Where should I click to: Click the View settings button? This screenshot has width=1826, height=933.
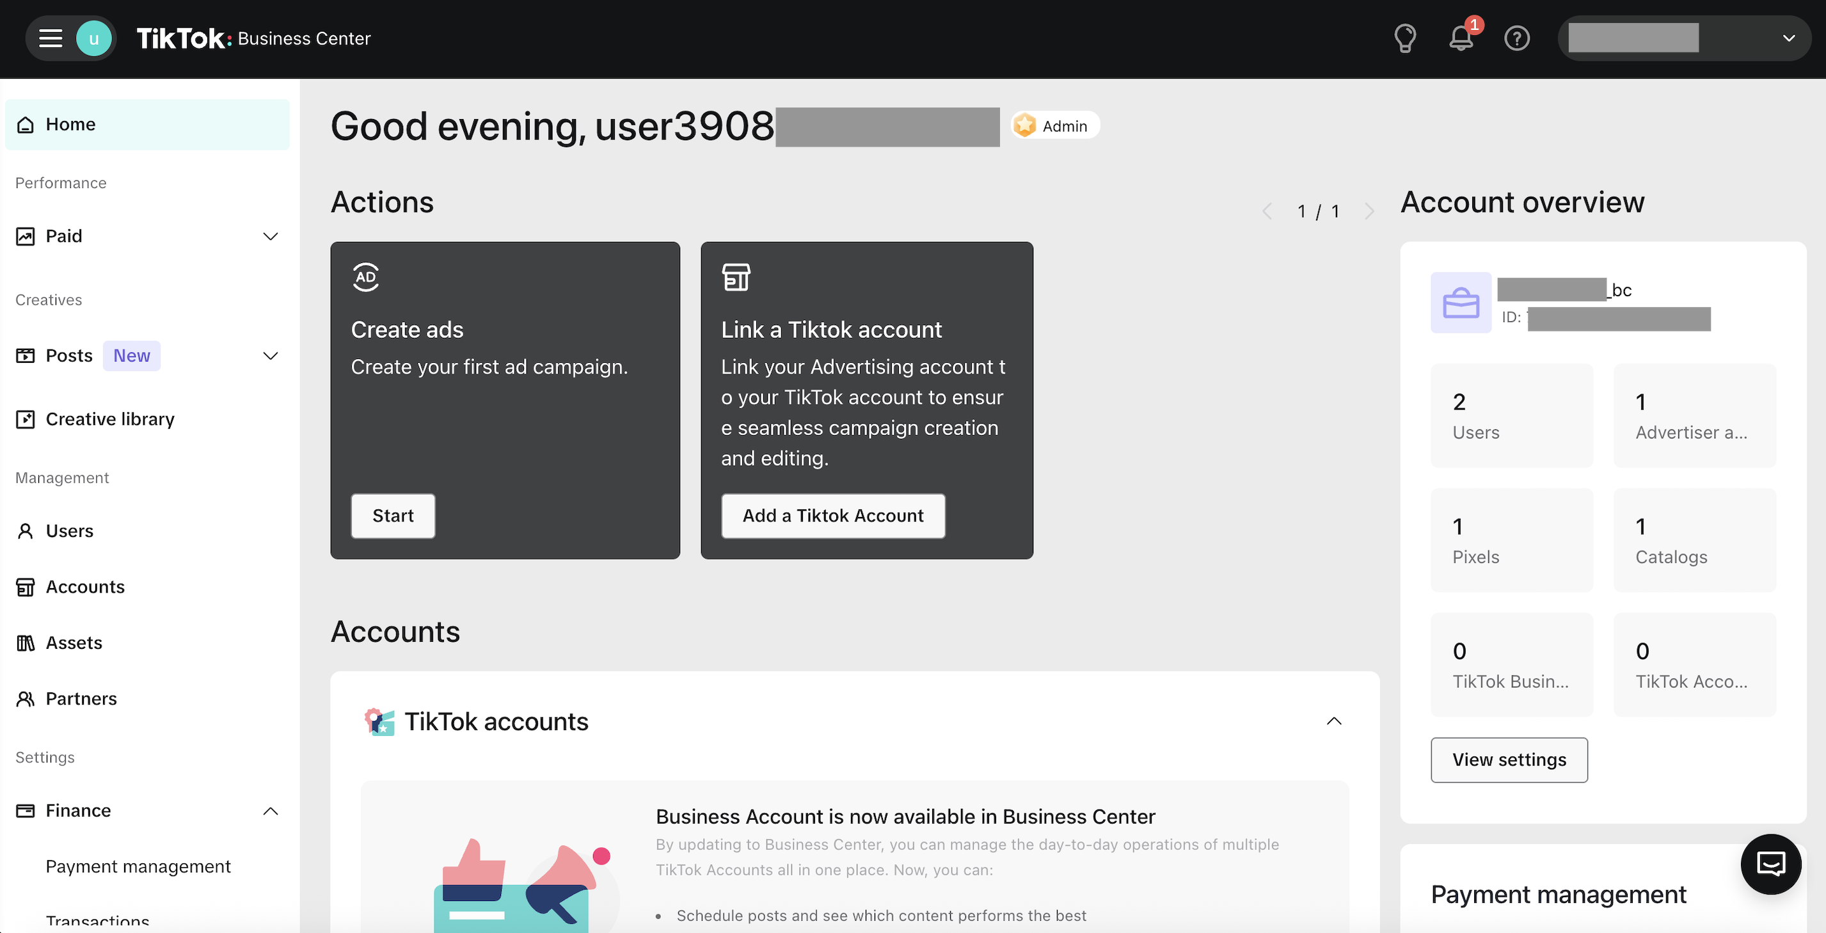click(1509, 760)
